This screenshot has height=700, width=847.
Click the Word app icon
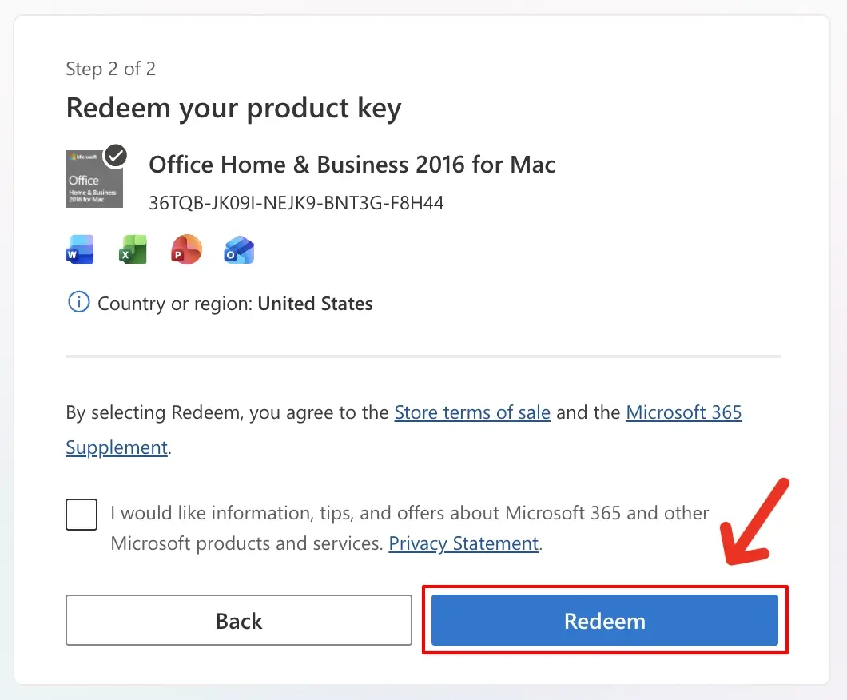pyautogui.click(x=80, y=250)
